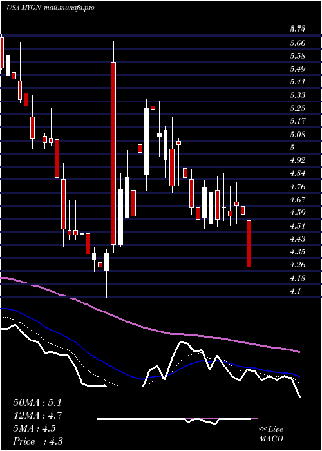Click the 4.35 price axis label
The height and width of the screenshot is (451, 322).
298,252
